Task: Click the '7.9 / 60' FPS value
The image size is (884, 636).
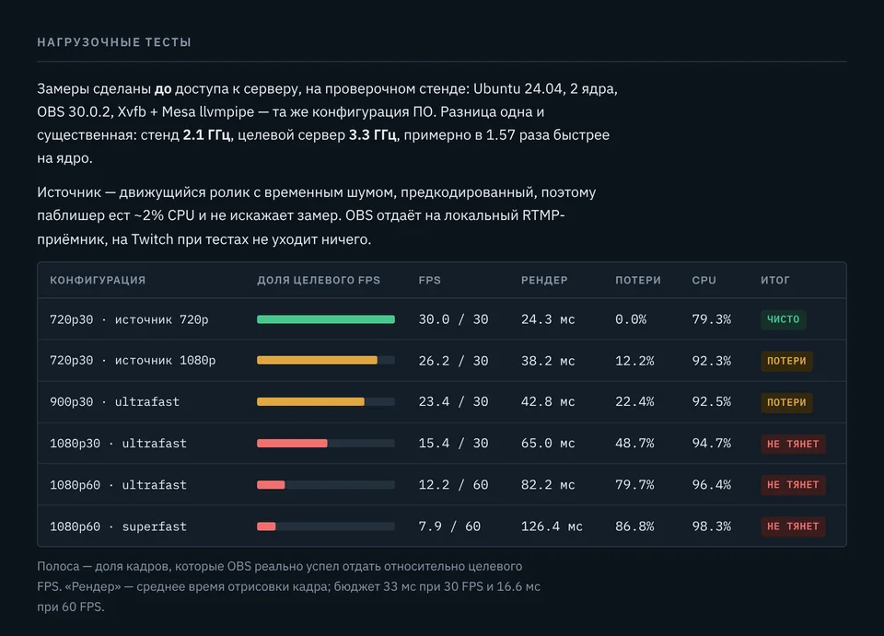Action: tap(449, 526)
